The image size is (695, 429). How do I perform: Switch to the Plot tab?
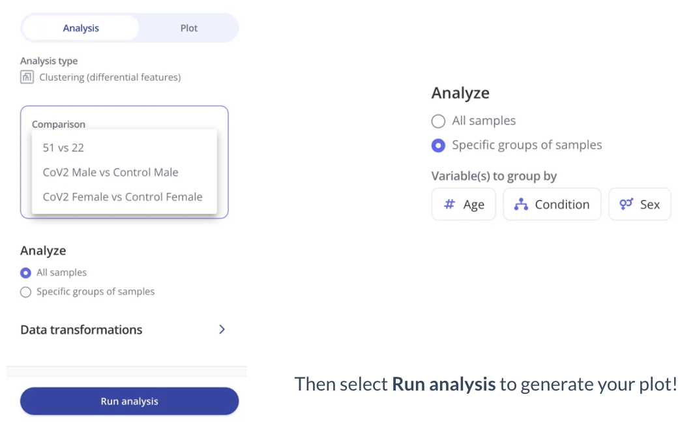tap(189, 29)
